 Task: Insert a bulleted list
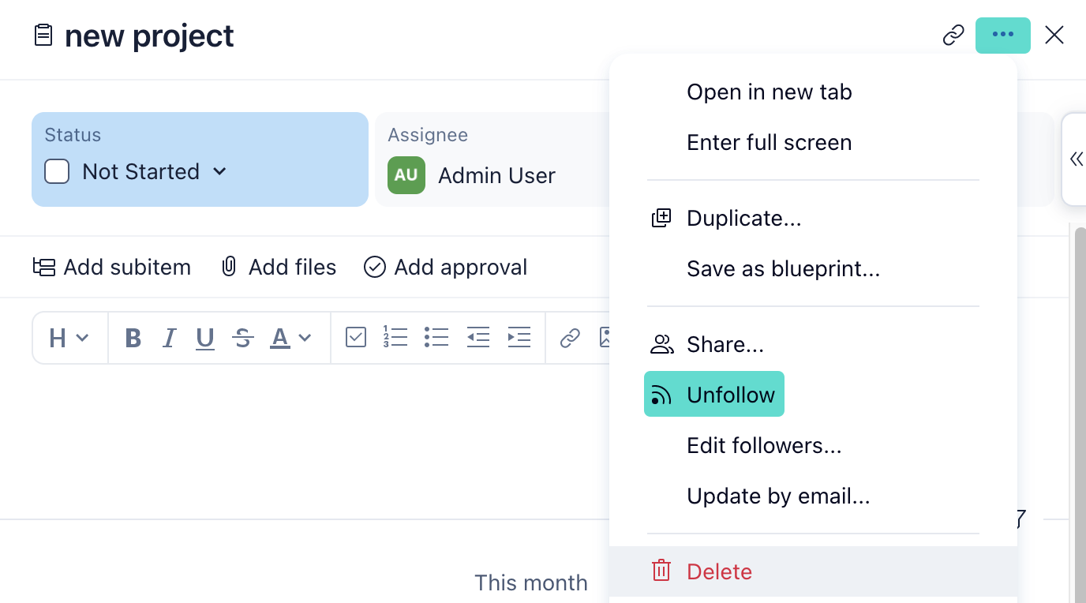[436, 338]
